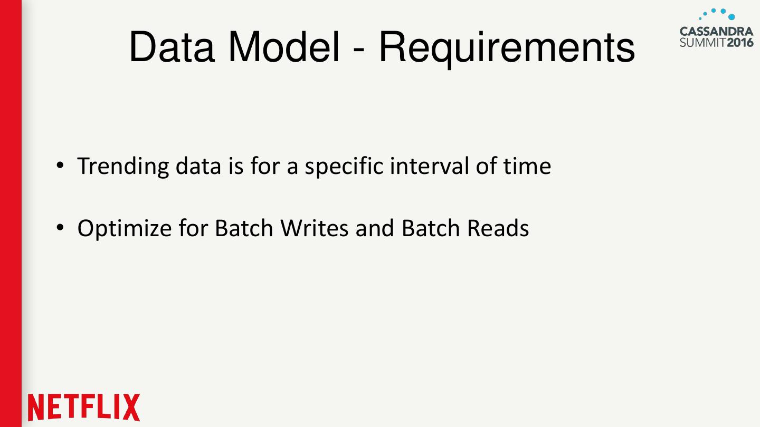This screenshot has height=427, width=760.
Task: Click the word "Trending" in first bullet
Action: point(122,166)
